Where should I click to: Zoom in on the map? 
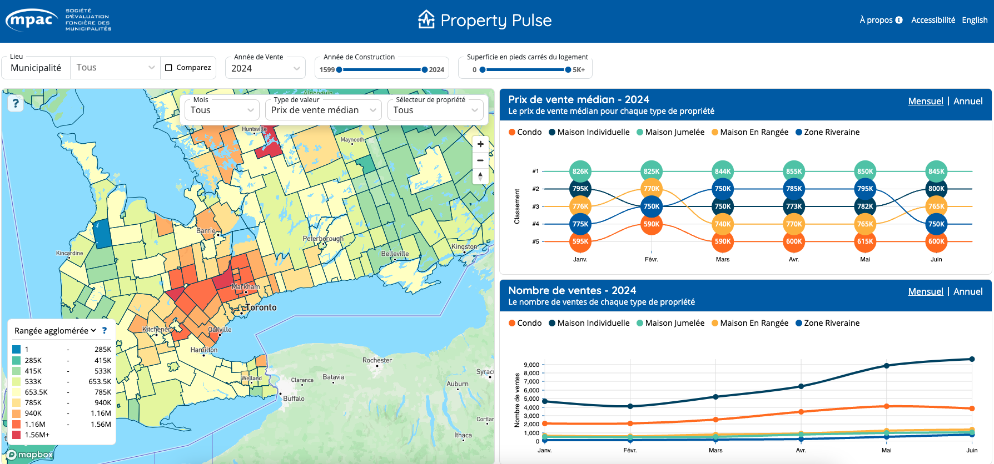pyautogui.click(x=480, y=144)
